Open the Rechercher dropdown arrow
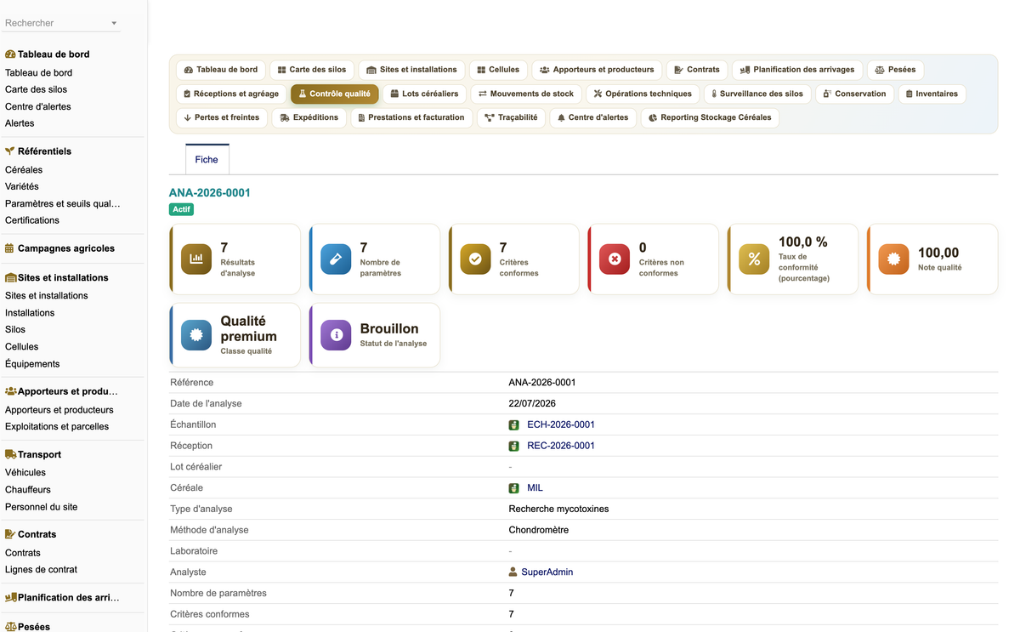This screenshot has width=1020, height=632. [x=114, y=23]
